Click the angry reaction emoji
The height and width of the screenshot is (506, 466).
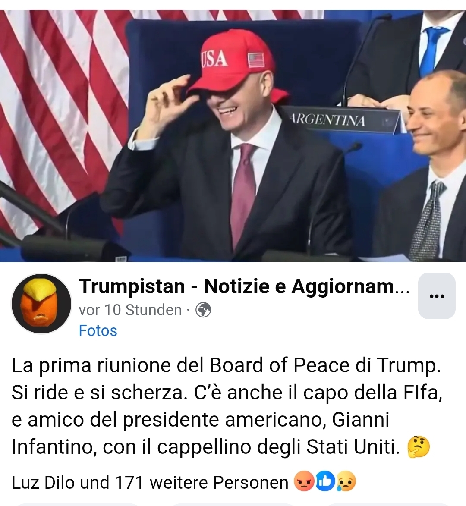coord(304,482)
